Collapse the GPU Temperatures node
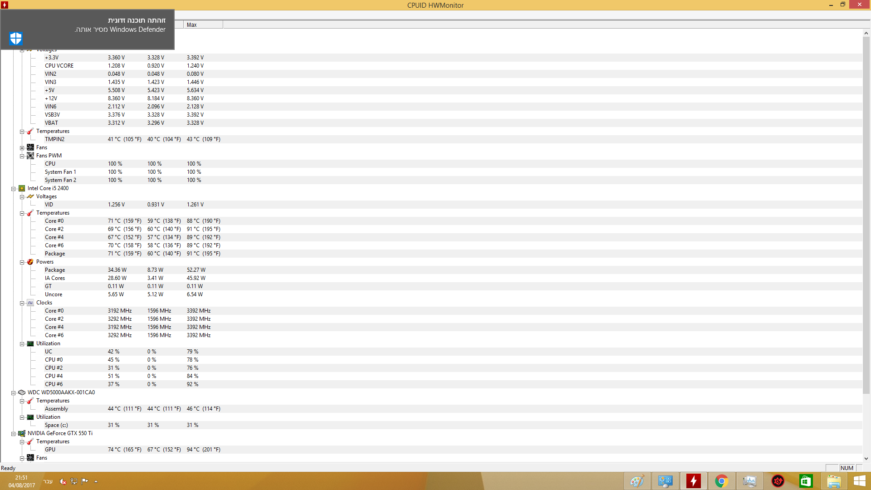The width and height of the screenshot is (871, 490). [x=22, y=441]
